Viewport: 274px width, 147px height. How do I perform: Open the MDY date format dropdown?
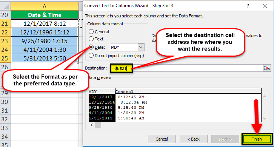coord(141,47)
